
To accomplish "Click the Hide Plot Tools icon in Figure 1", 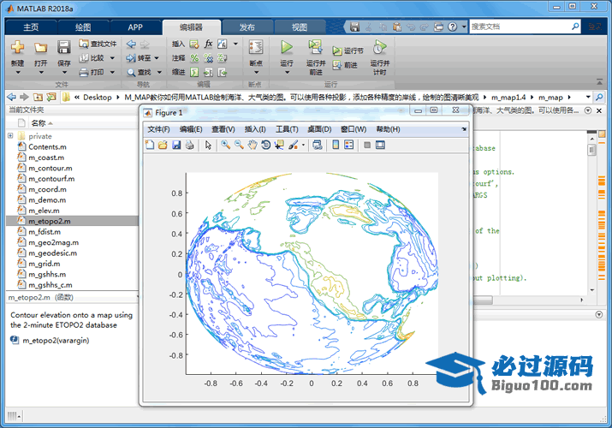I will click(x=366, y=145).
